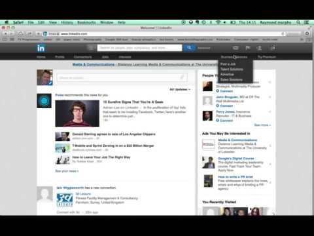
Task: Select Post a Job from dropdown
Action: 228,64
